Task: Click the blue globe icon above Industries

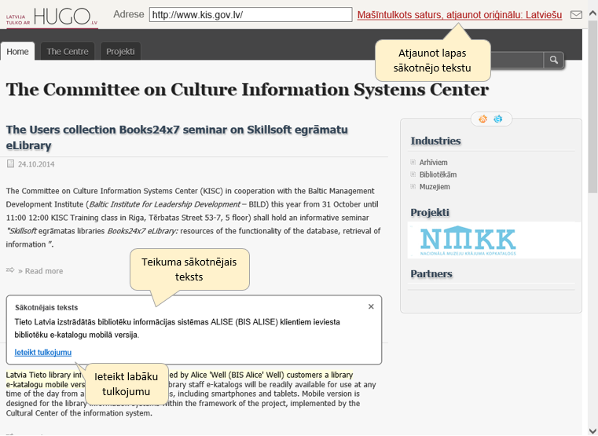Action: point(498,119)
